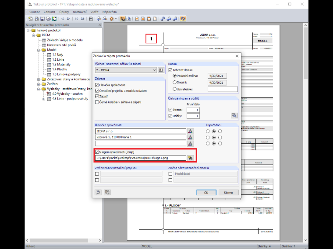Open the Nápověda menu

pos(110,12)
